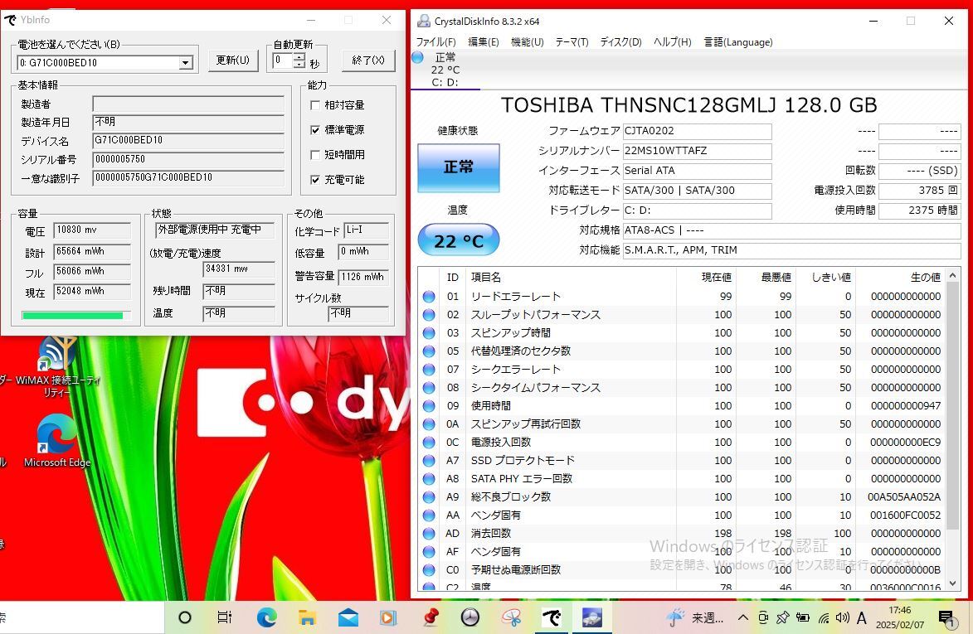Click the blue status dot for 09 使用時間
The width and height of the screenshot is (973, 634).
click(429, 405)
